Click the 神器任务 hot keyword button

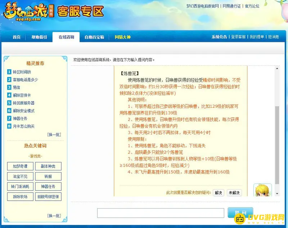(48, 187)
